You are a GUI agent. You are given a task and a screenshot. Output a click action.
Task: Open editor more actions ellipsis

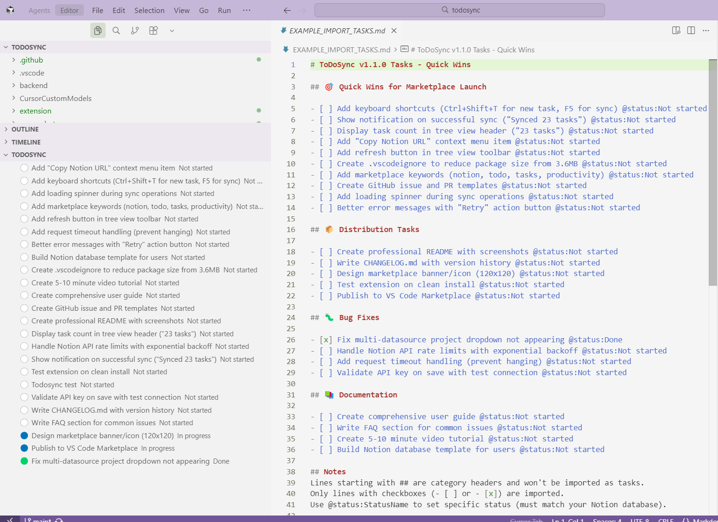point(706,31)
